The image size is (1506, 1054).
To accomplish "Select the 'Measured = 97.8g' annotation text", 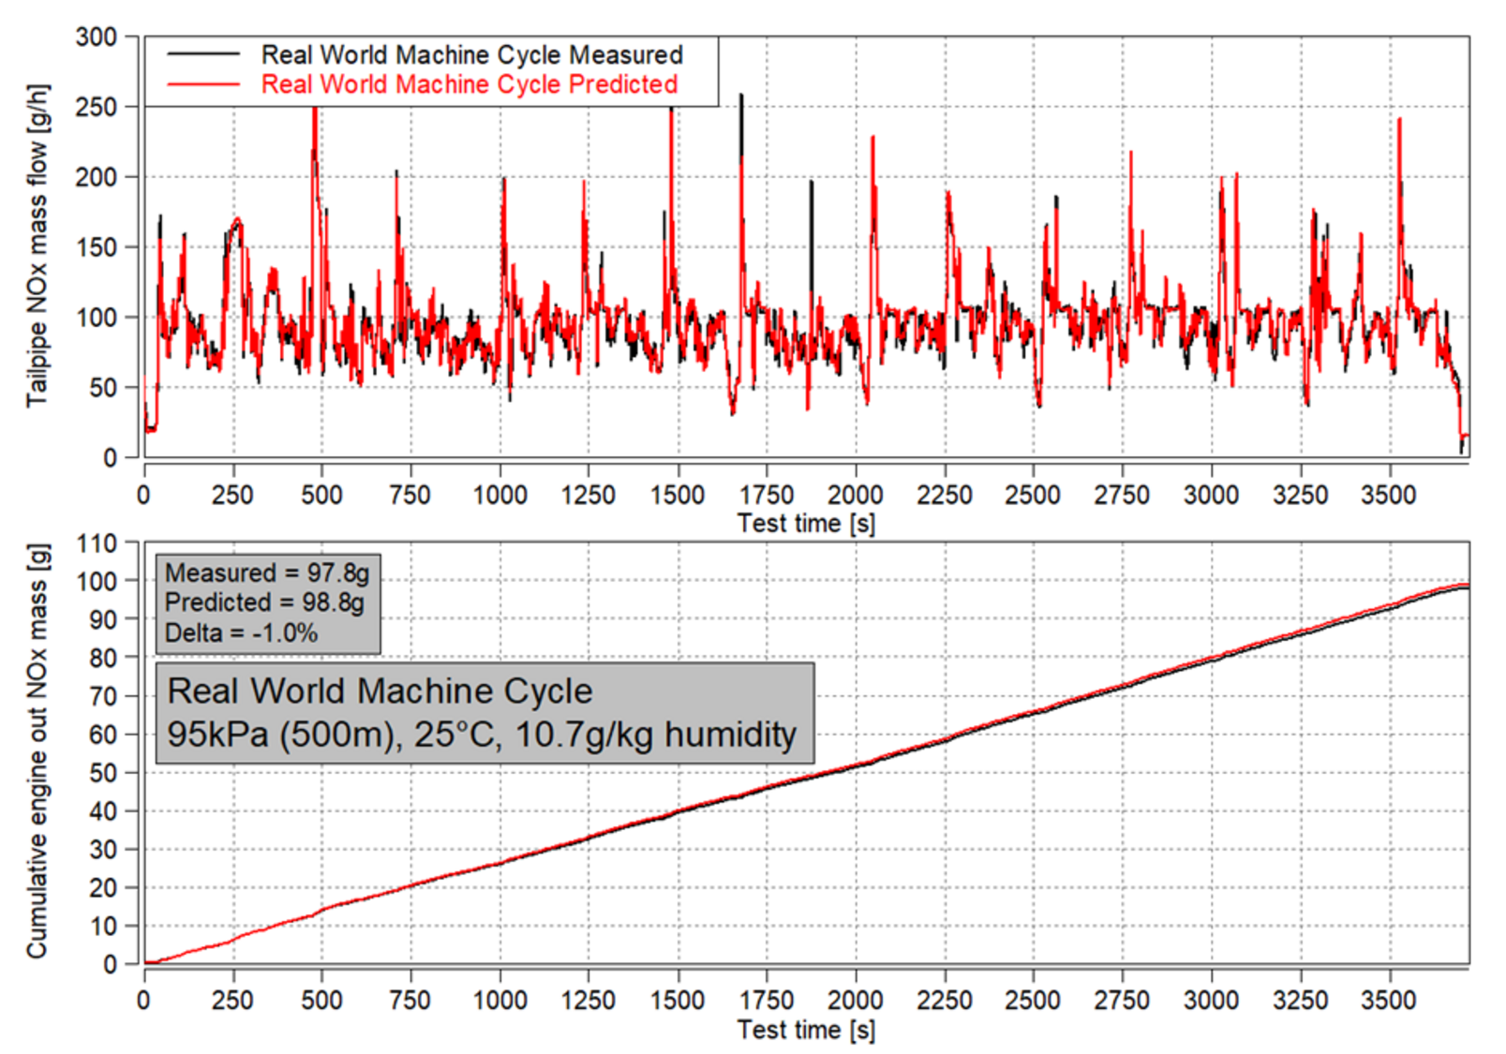I will (x=267, y=572).
